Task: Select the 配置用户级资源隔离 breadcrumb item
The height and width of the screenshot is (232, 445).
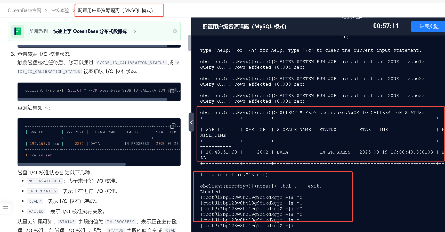Action: tap(115, 11)
